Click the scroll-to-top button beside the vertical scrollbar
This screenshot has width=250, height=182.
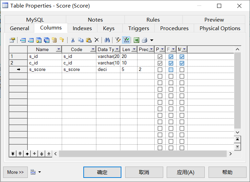(x=237, y=139)
